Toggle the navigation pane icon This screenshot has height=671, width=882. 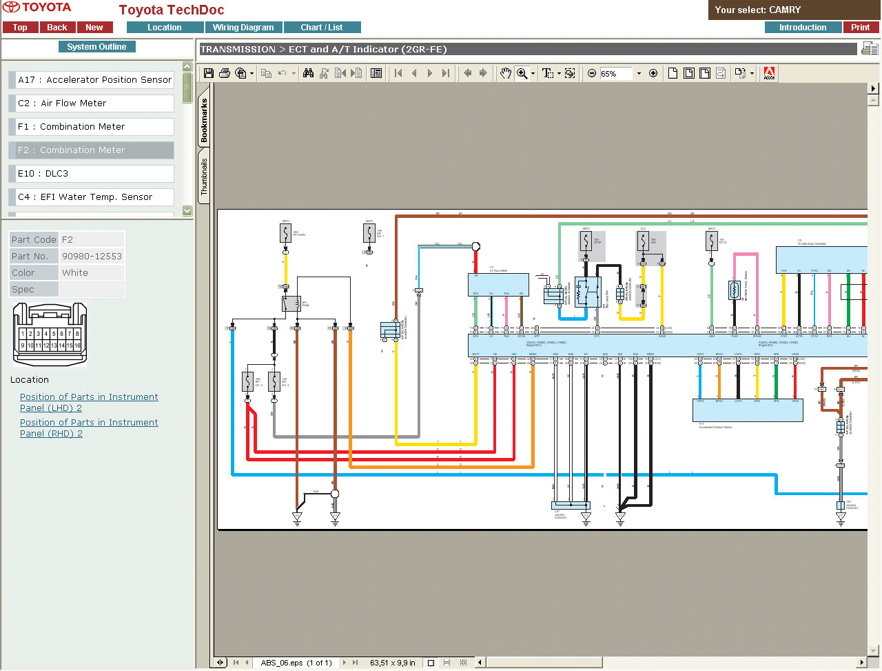pos(376,73)
